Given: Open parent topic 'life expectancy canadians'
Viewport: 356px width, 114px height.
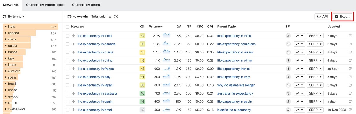Looking at the screenshot, I should pos(236,44).
